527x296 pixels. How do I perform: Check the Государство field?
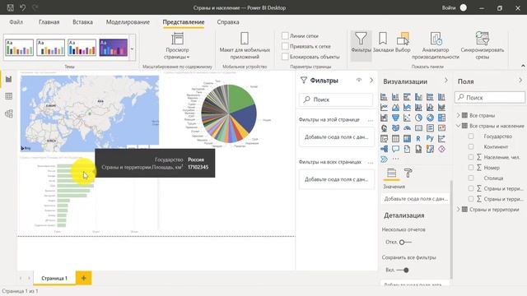[x=471, y=136]
